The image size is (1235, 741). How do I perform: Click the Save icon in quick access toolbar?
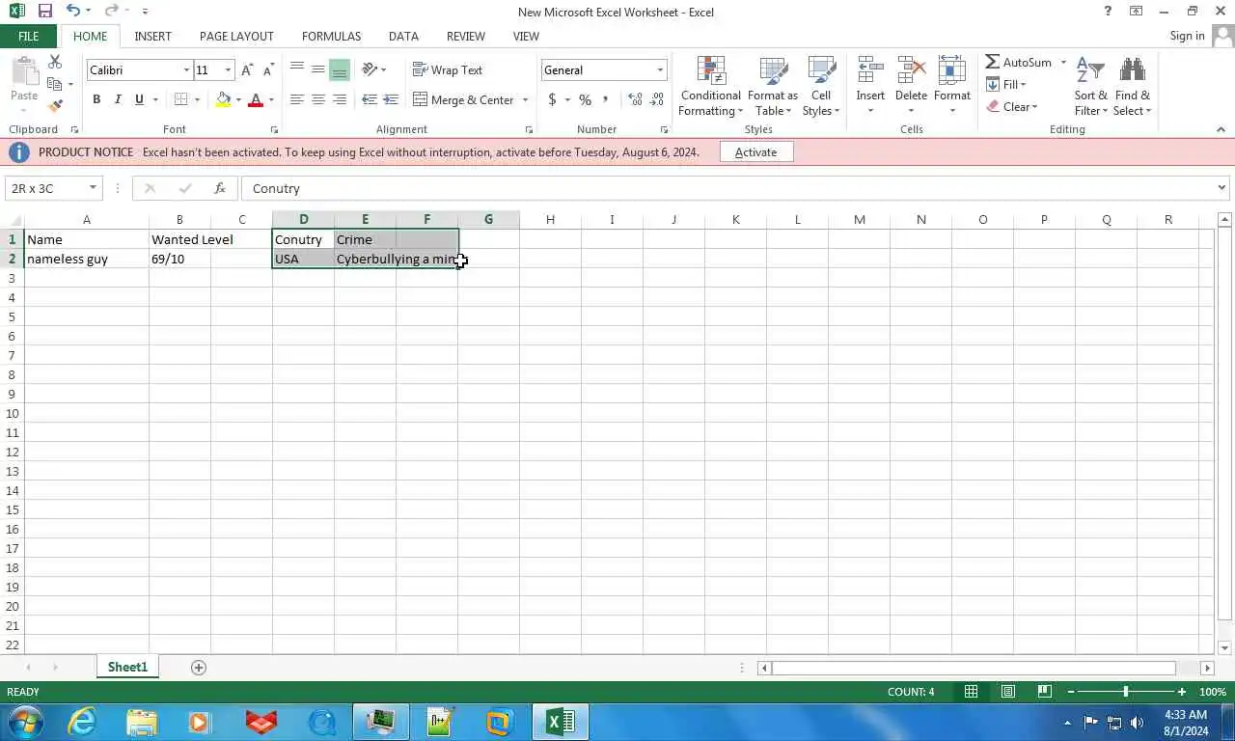44,12
